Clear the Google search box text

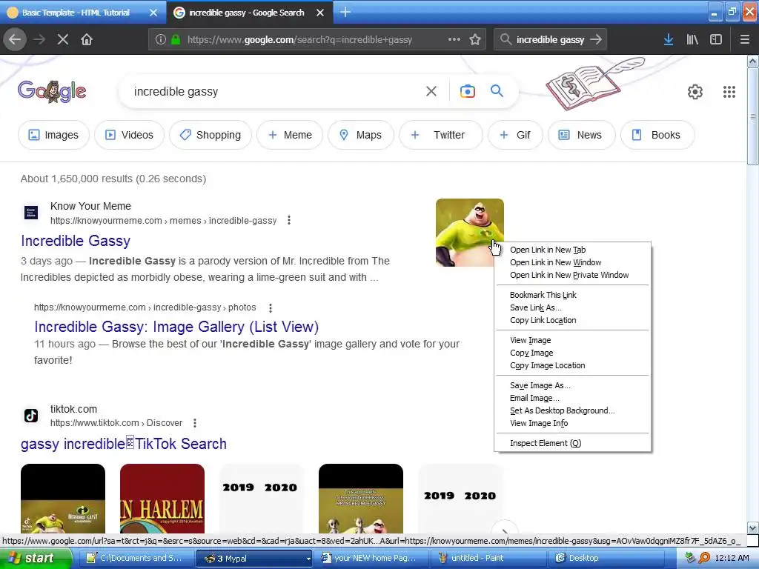coord(431,91)
